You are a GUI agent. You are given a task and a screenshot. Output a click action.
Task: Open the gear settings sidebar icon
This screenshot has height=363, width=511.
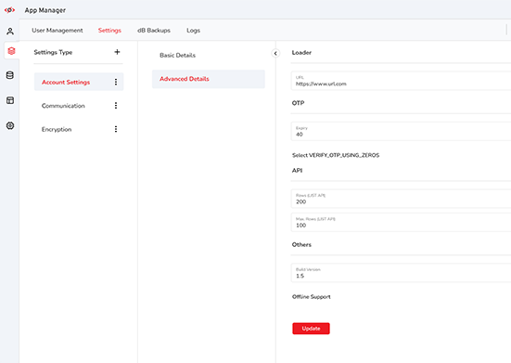click(x=10, y=125)
